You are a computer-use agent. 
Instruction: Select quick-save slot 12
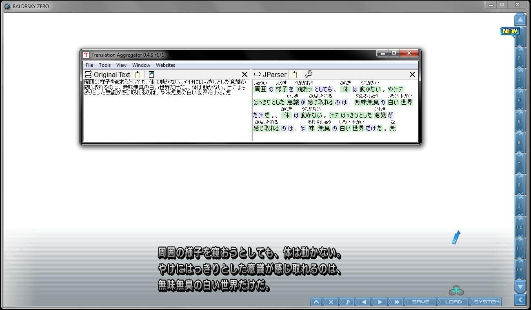pyautogui.click(x=520, y=270)
